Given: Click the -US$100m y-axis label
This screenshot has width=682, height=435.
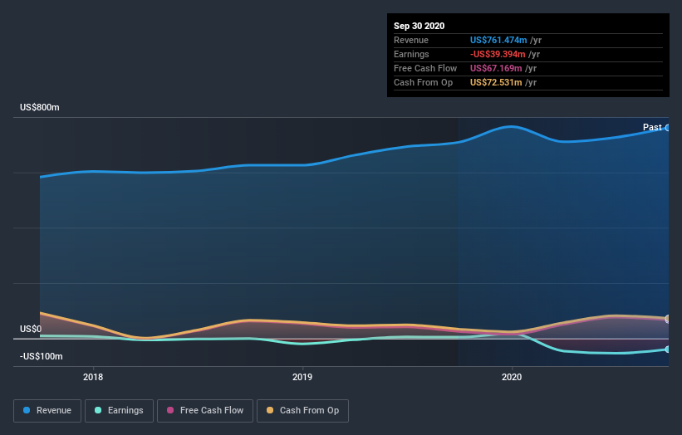Looking at the screenshot, I should (x=42, y=356).
